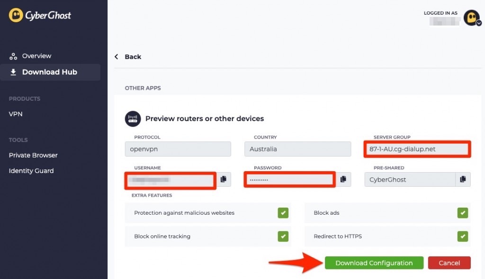Click the Download Hub arrow icon
The image size is (485, 279).
[13, 72]
